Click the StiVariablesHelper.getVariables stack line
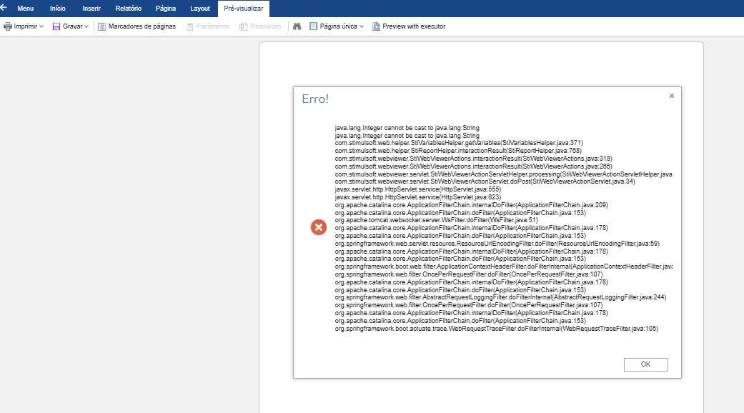Screen dimensions: 744x413 coord(459,143)
